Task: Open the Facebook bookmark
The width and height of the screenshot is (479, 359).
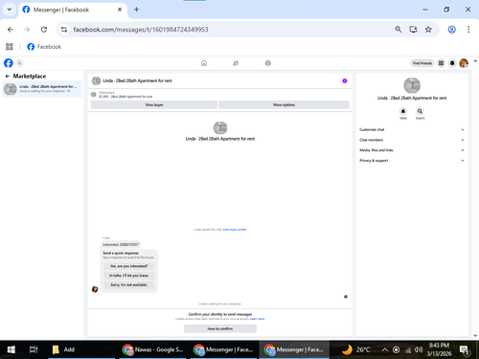Action: (x=44, y=47)
